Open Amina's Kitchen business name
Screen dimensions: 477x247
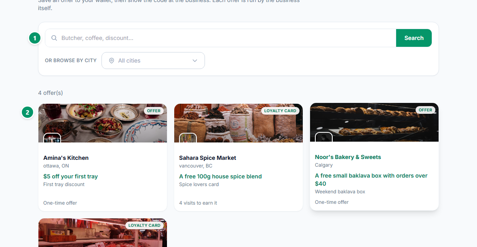click(66, 158)
